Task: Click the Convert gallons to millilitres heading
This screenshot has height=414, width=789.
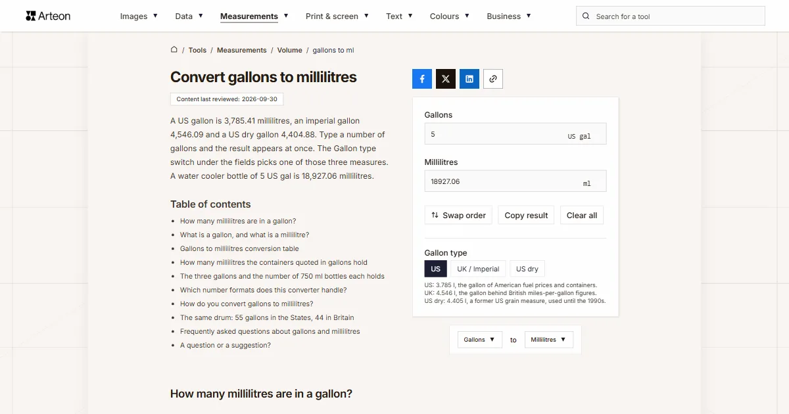Action: [x=264, y=77]
